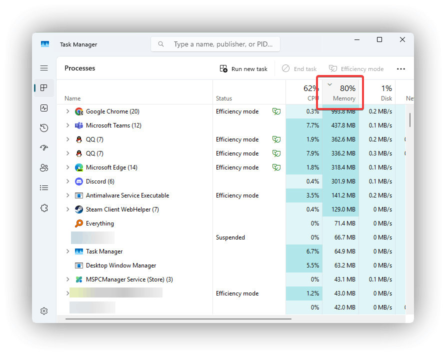The image size is (446, 355).
Task: Open the three-dot more options menu
Action: pyautogui.click(x=401, y=69)
